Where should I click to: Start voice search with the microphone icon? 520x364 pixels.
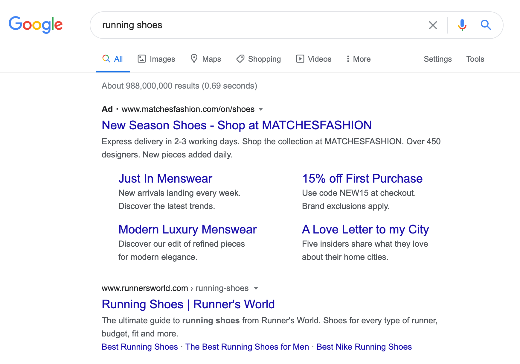click(462, 25)
